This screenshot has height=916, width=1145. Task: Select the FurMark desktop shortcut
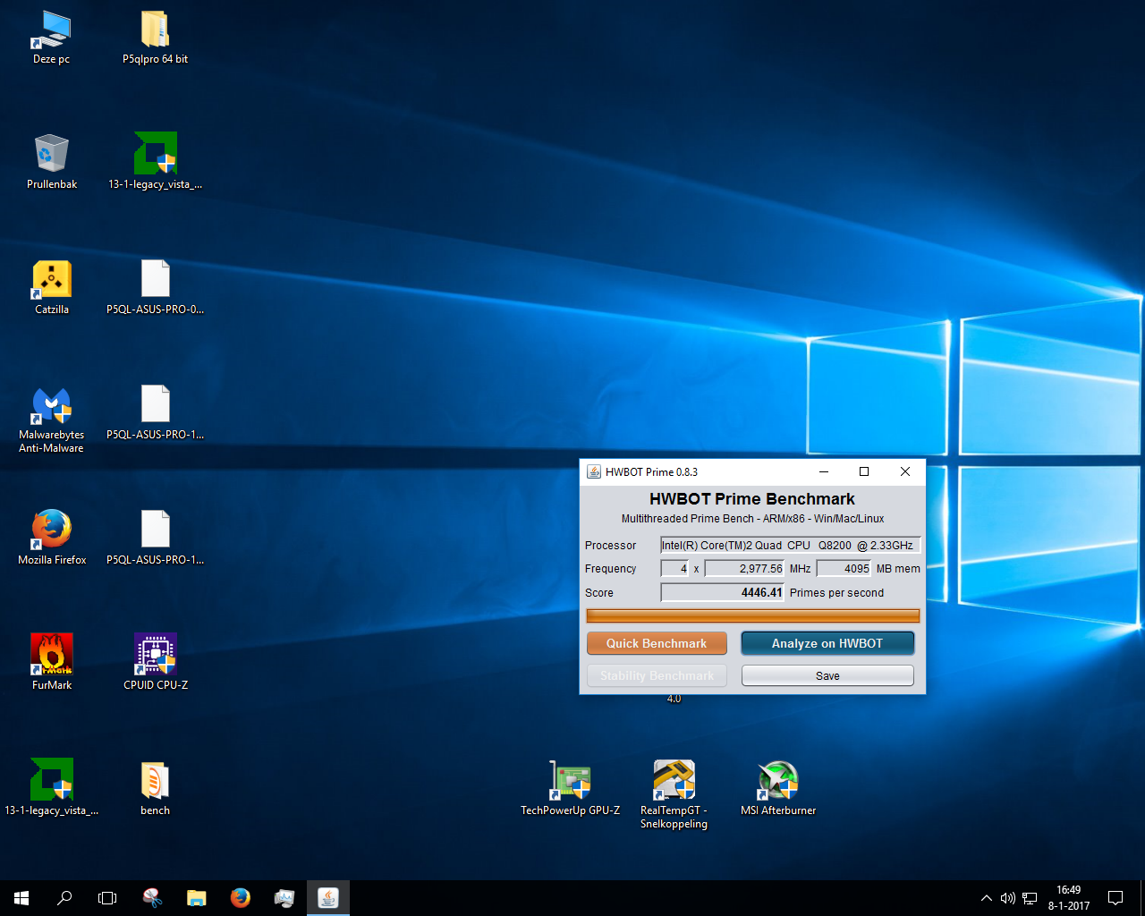(x=52, y=663)
